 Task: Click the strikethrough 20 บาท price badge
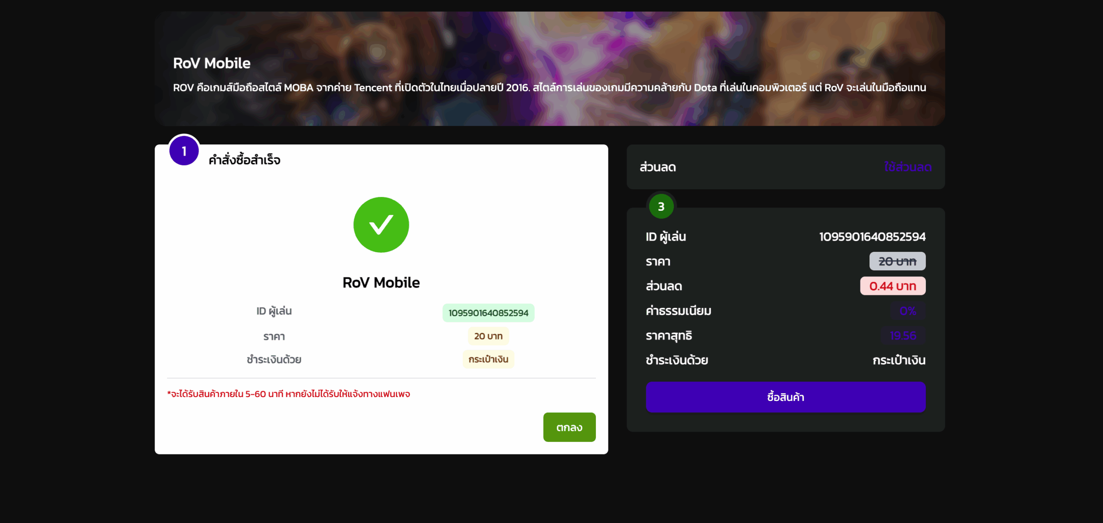click(x=897, y=261)
